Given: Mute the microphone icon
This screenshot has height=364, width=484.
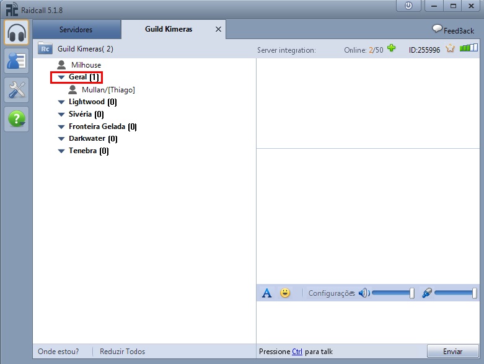Looking at the screenshot, I should click(x=427, y=293).
